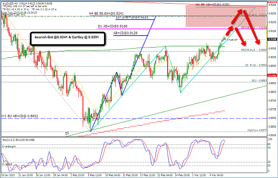This screenshot has width=278, height=178.
Task: Click the 0.8805 price axis value
Action: (273, 92)
